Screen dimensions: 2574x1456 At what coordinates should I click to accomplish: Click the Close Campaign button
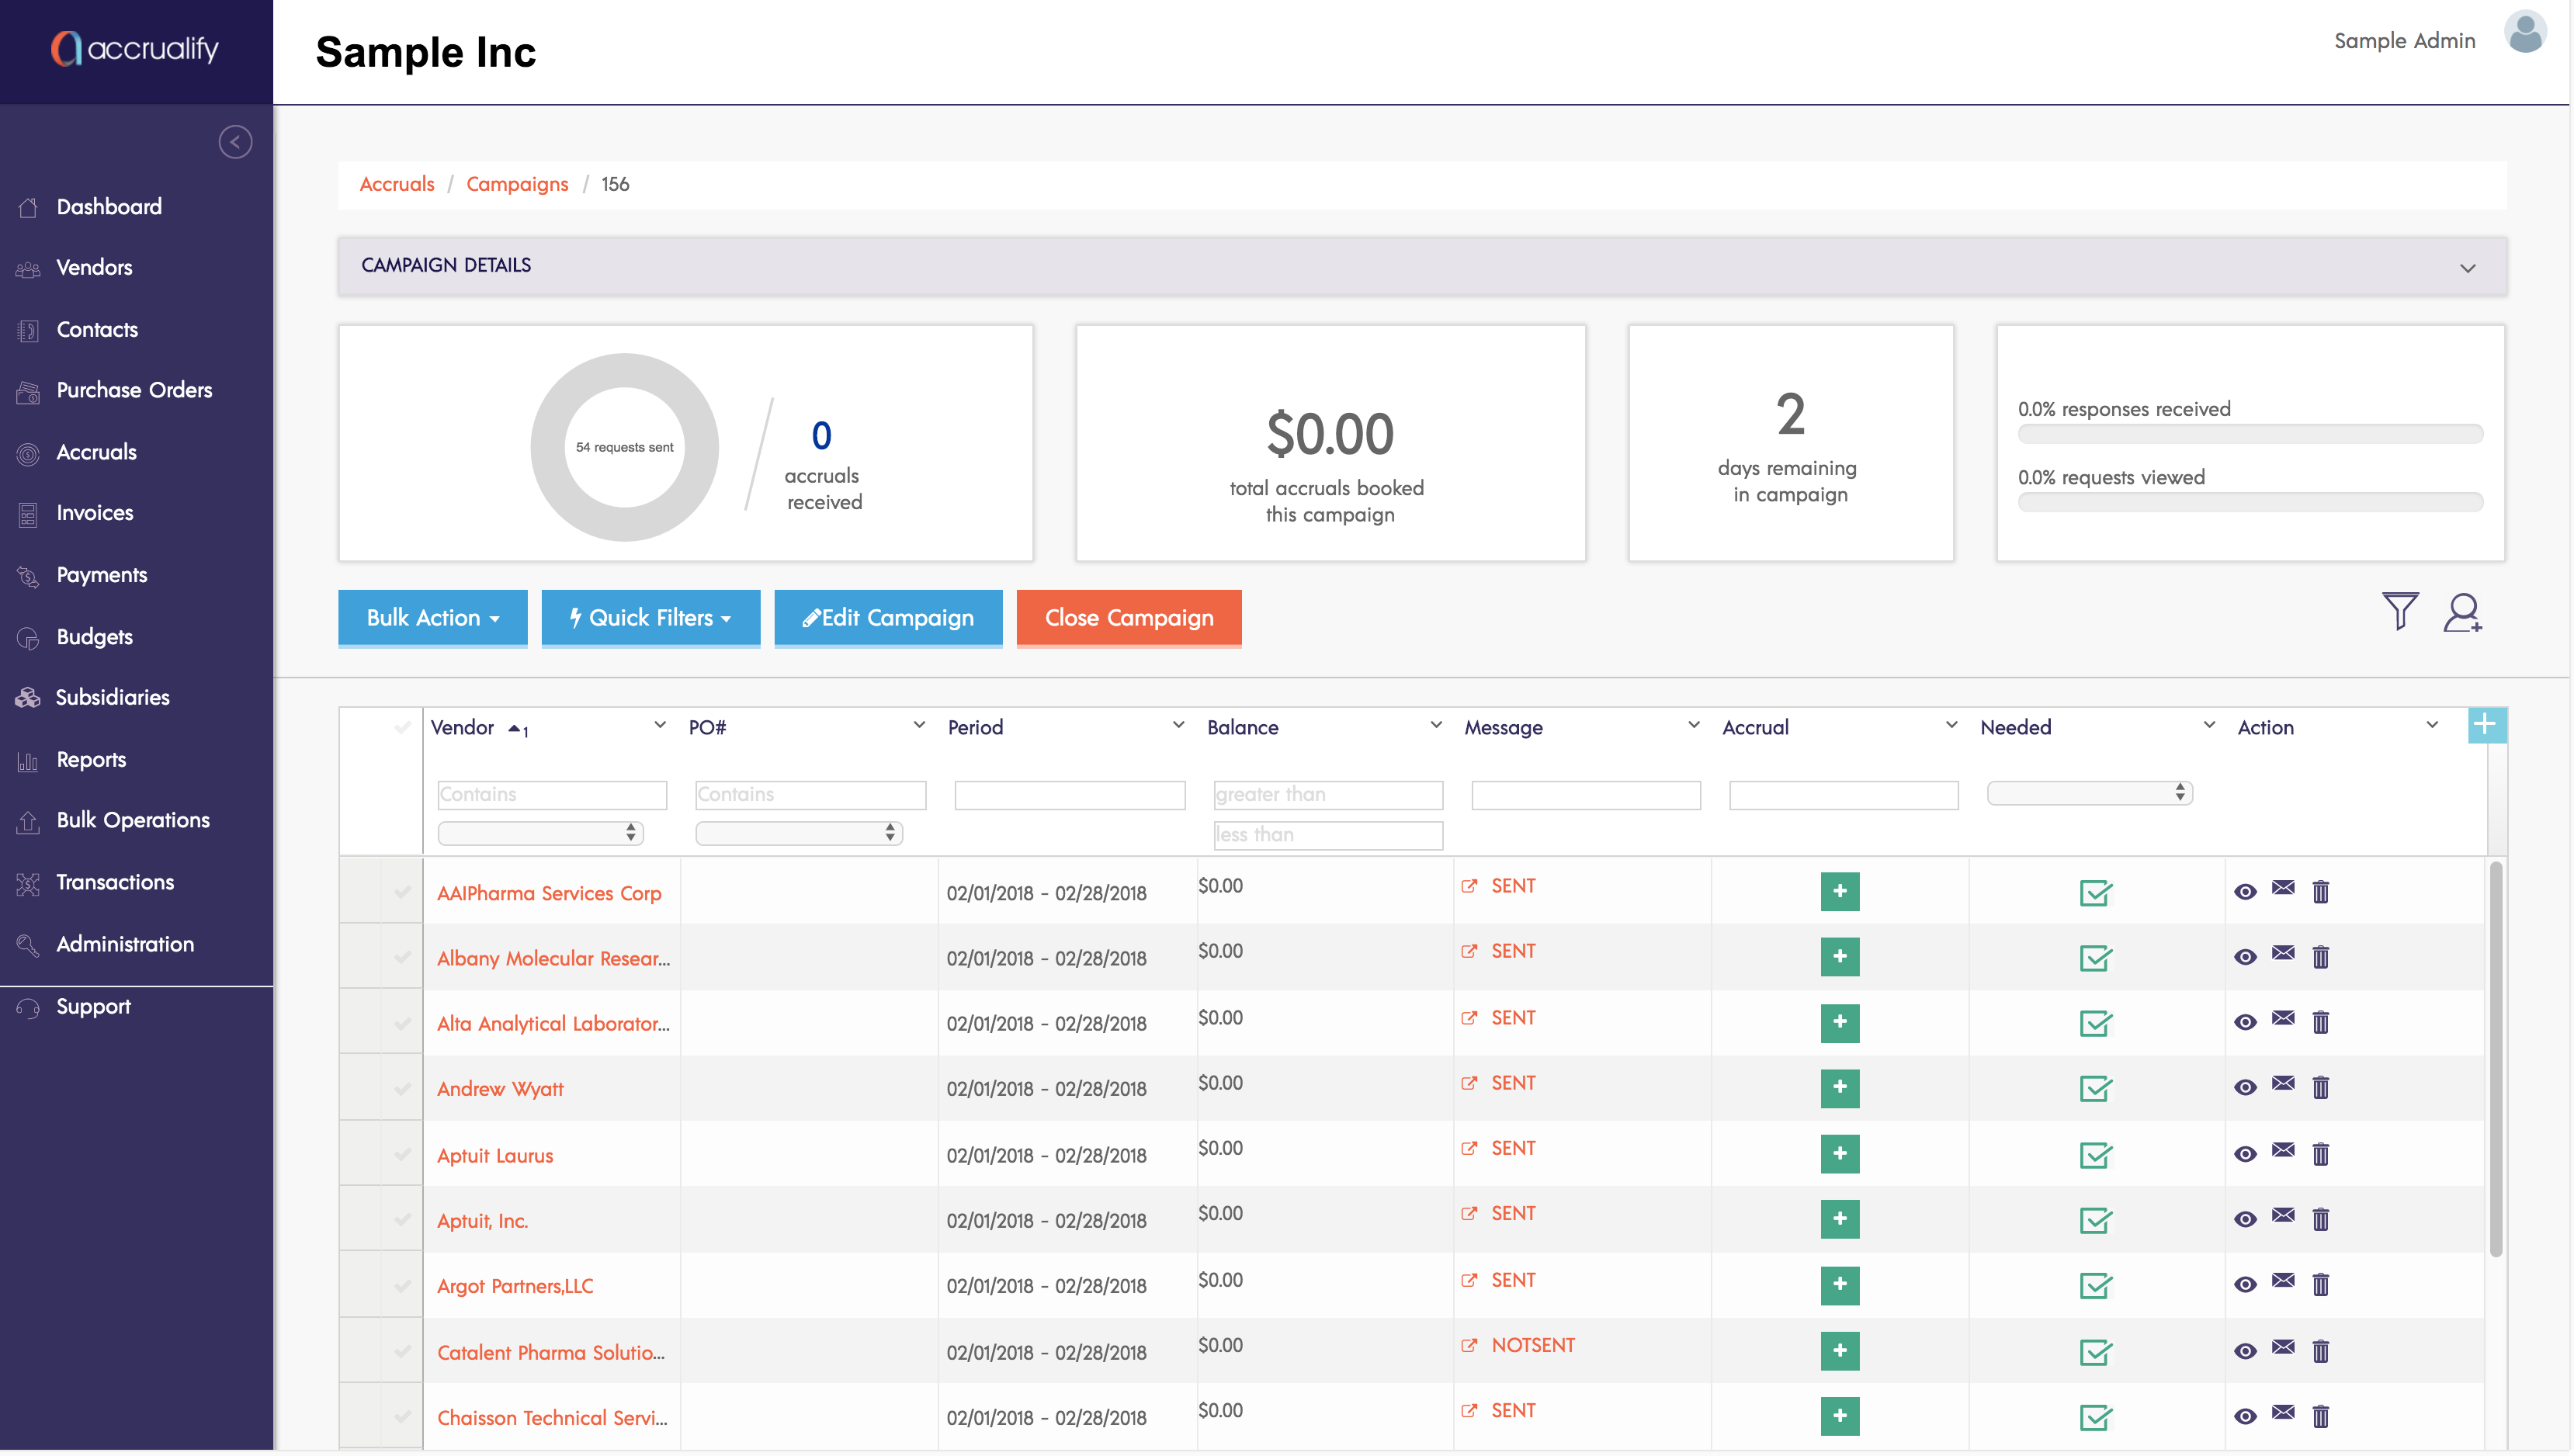1128,618
